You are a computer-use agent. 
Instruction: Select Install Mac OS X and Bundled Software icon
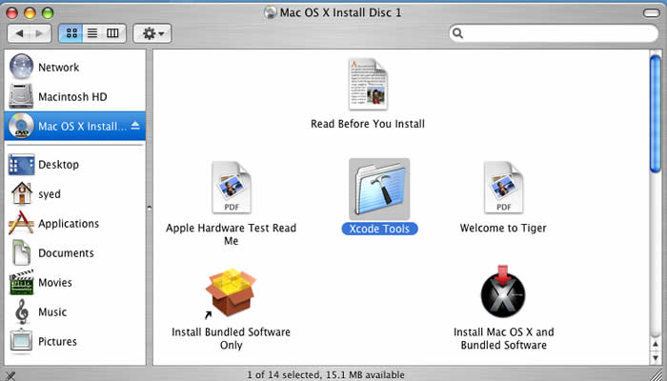(503, 291)
